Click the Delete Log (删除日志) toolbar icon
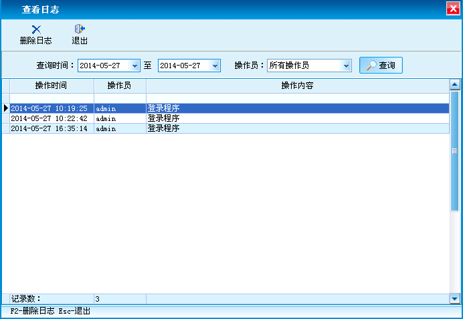Image resolution: width=463 pixels, height=319 pixels. click(36, 29)
